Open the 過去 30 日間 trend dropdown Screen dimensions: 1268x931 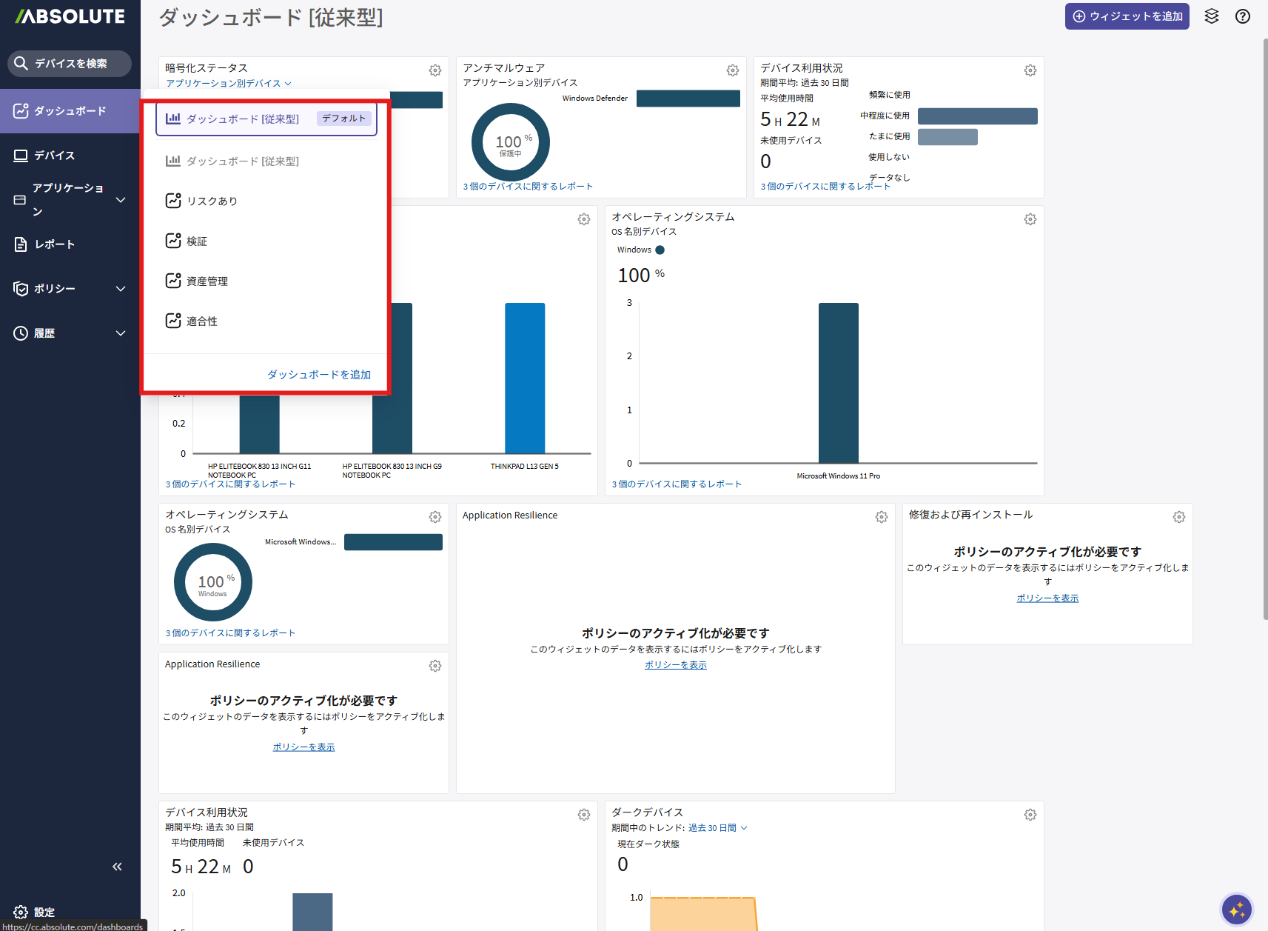click(x=717, y=828)
